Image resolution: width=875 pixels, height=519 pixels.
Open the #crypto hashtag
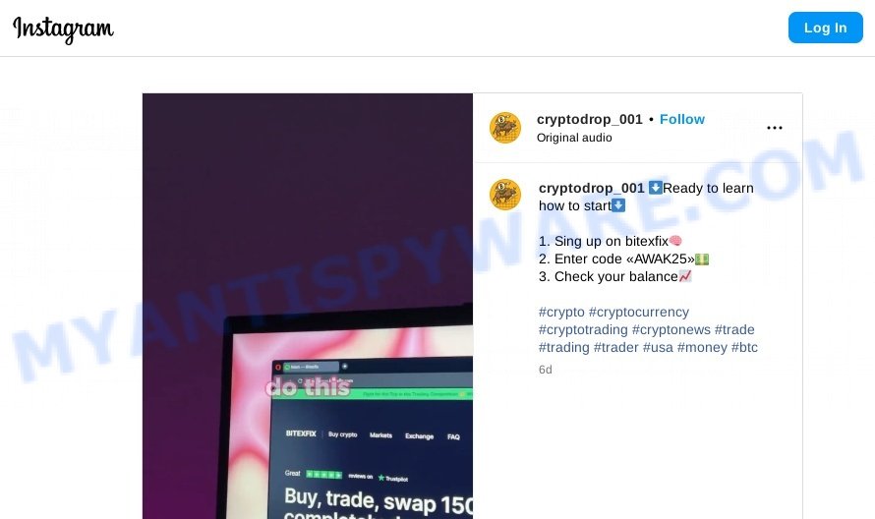[x=561, y=312]
